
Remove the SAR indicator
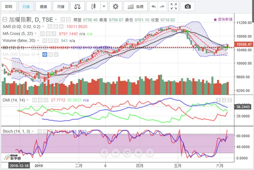61,26
